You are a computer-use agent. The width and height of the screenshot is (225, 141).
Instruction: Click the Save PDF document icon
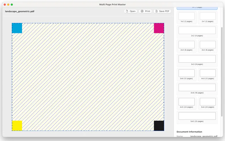[156, 11]
